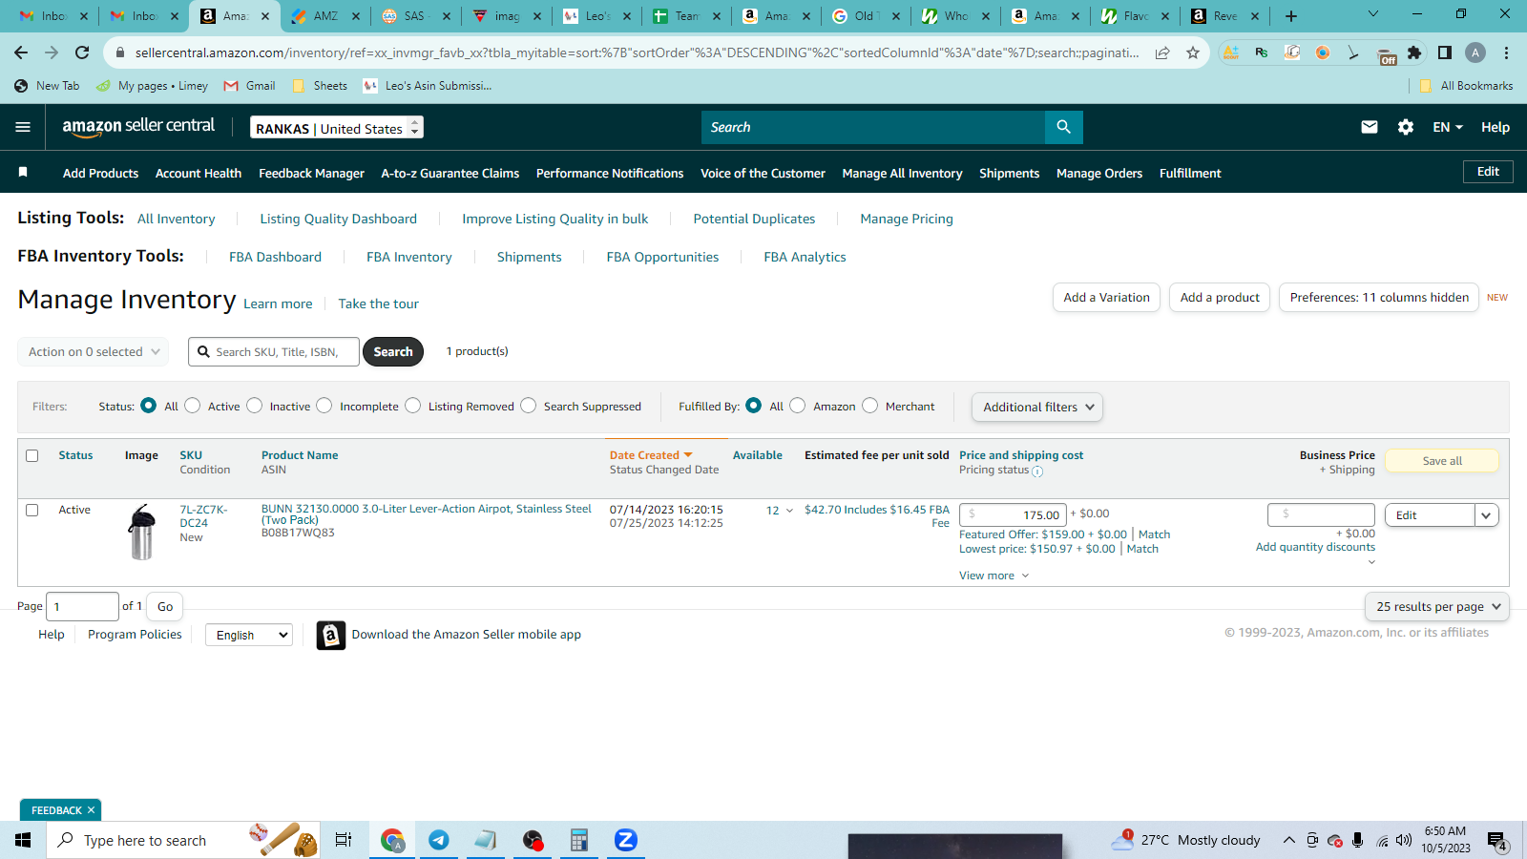The width and height of the screenshot is (1527, 859).
Task: Open the notification center on the taskbar
Action: pos(1497,841)
